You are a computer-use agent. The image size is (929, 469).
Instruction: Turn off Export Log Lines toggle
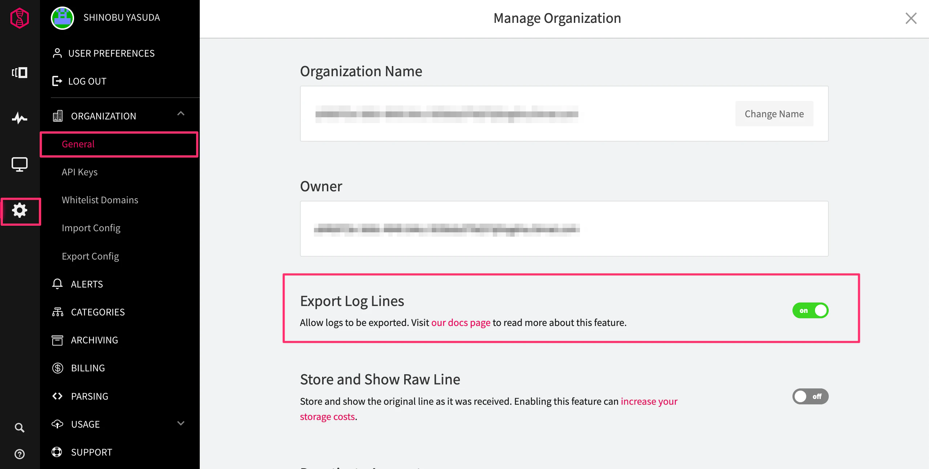coord(810,310)
